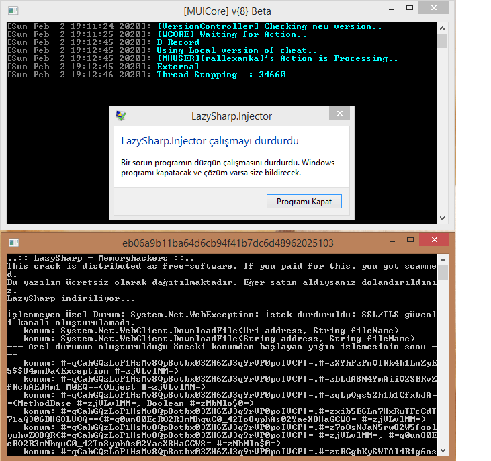
Task: Click the eb06a9b11ba64d6cb94f41b7dc6d48962025103 title
Action: 228,243
